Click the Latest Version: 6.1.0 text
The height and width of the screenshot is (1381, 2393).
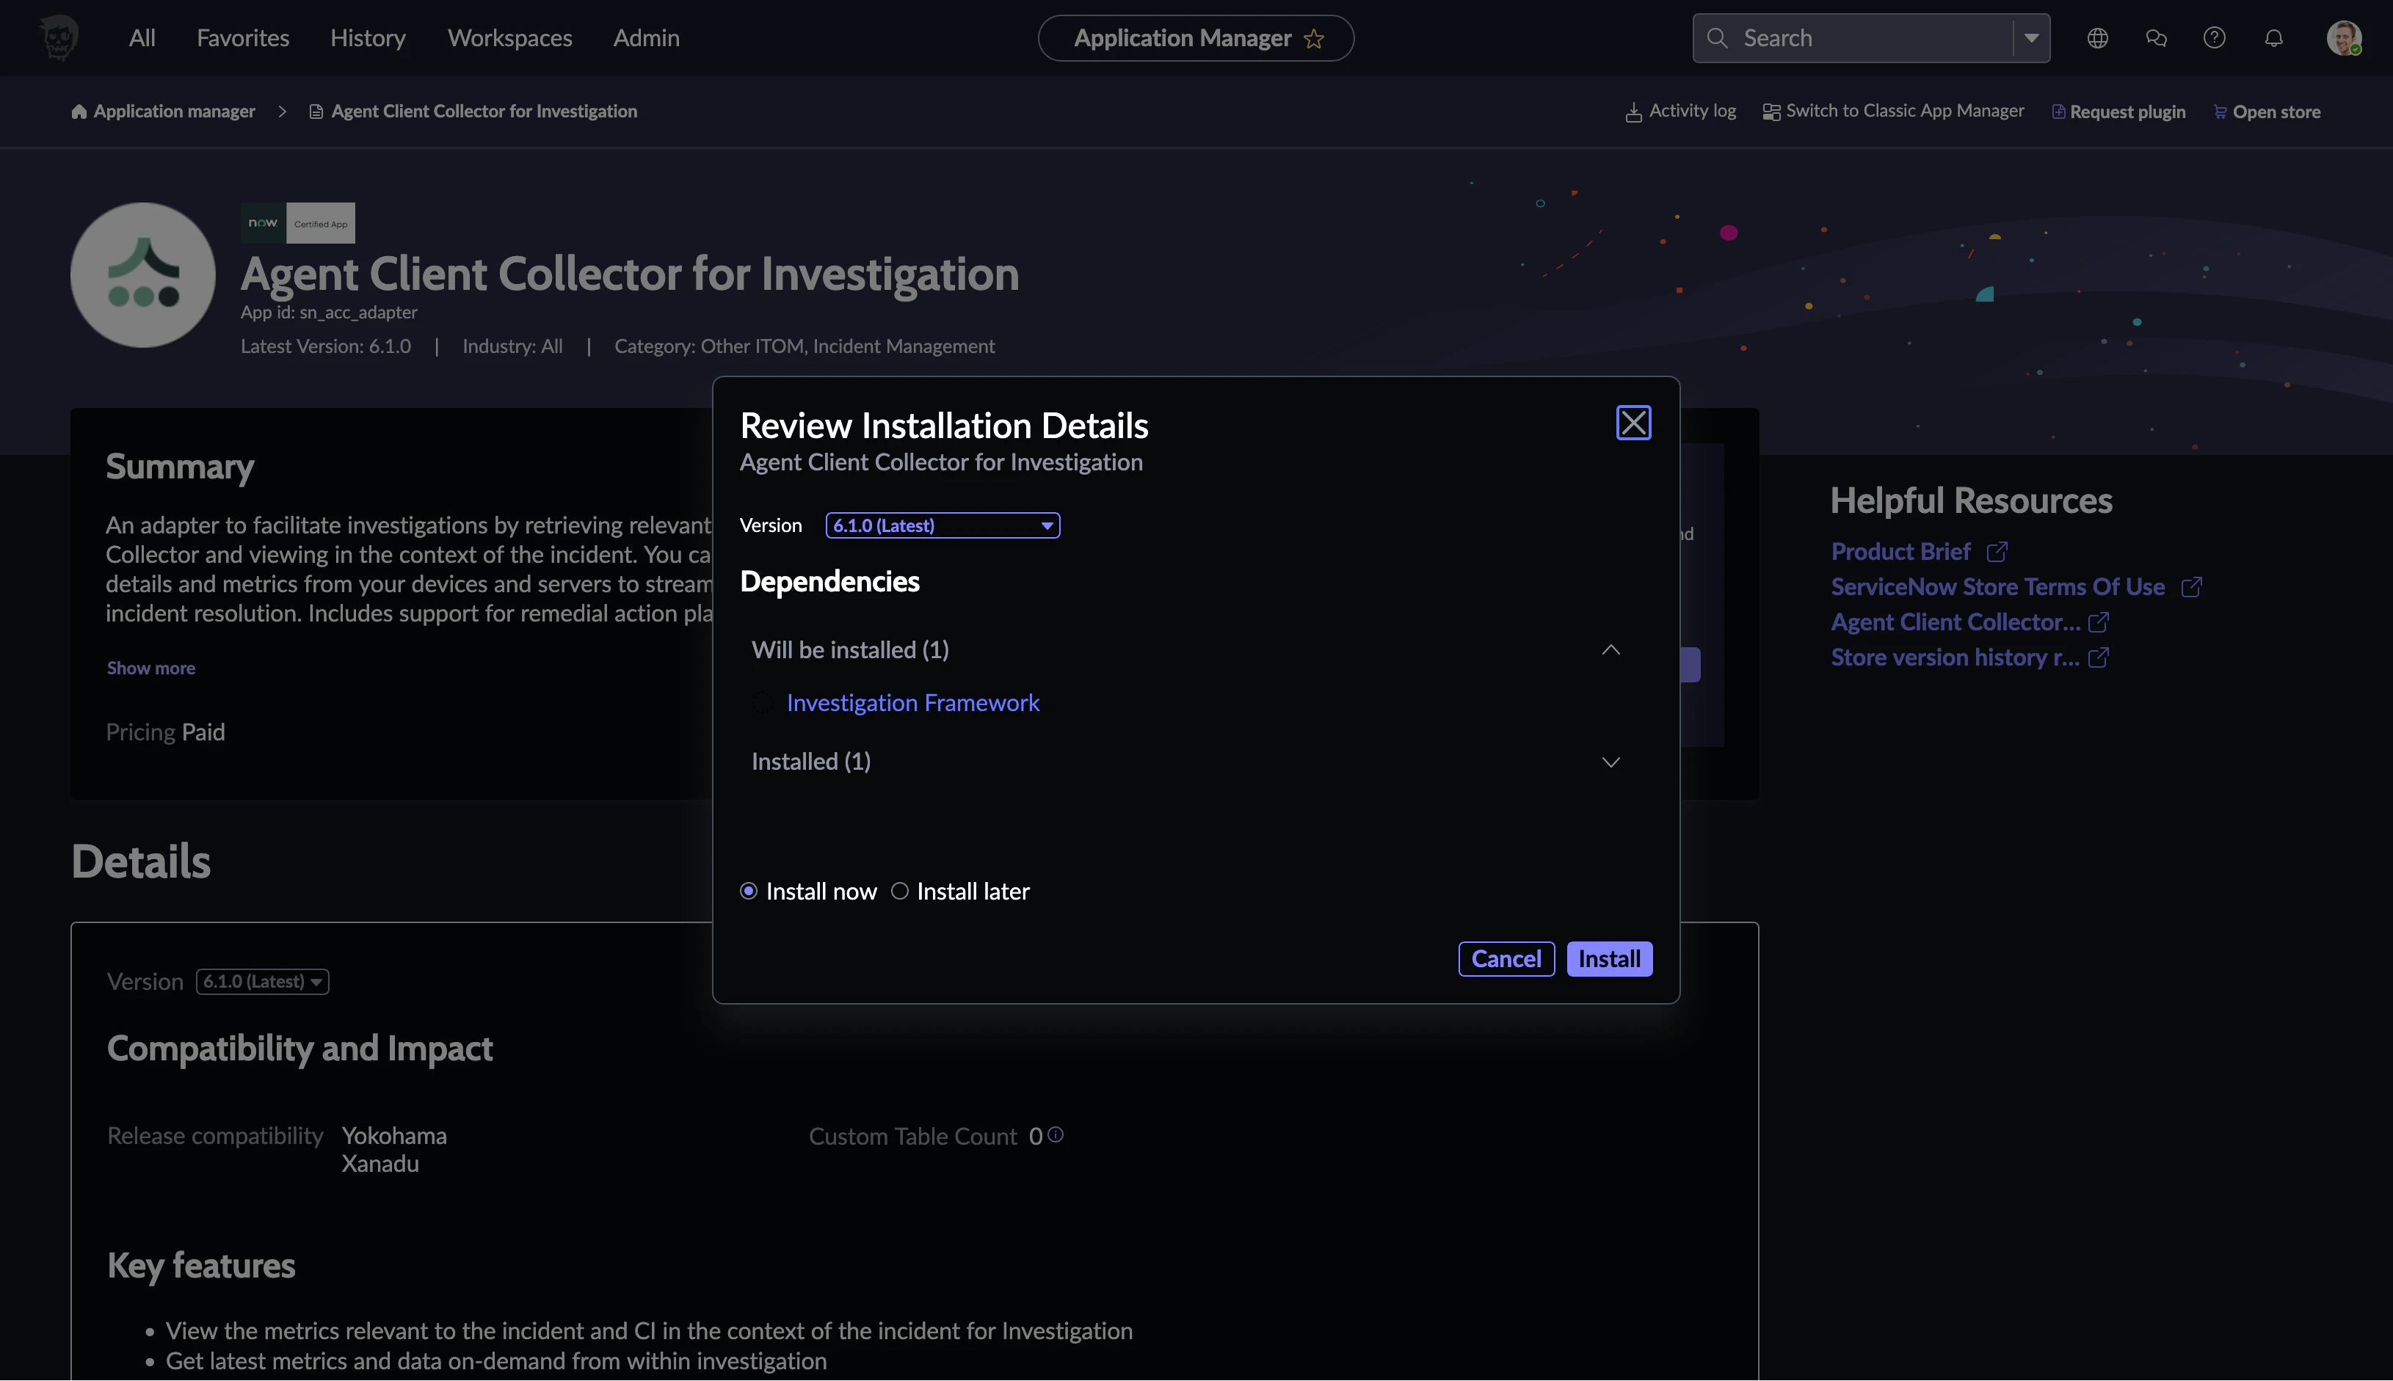click(325, 346)
